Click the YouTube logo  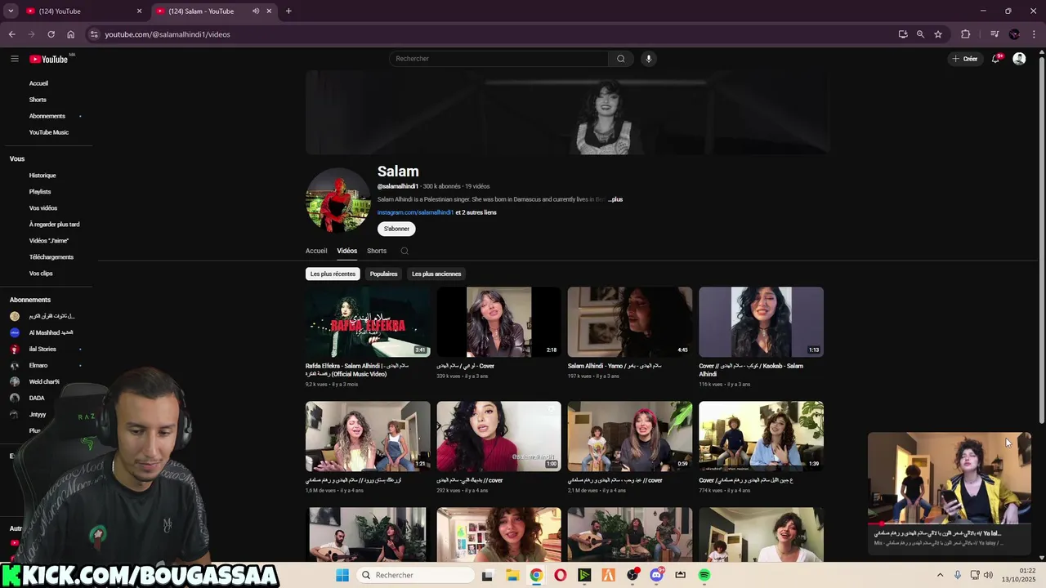click(x=49, y=59)
